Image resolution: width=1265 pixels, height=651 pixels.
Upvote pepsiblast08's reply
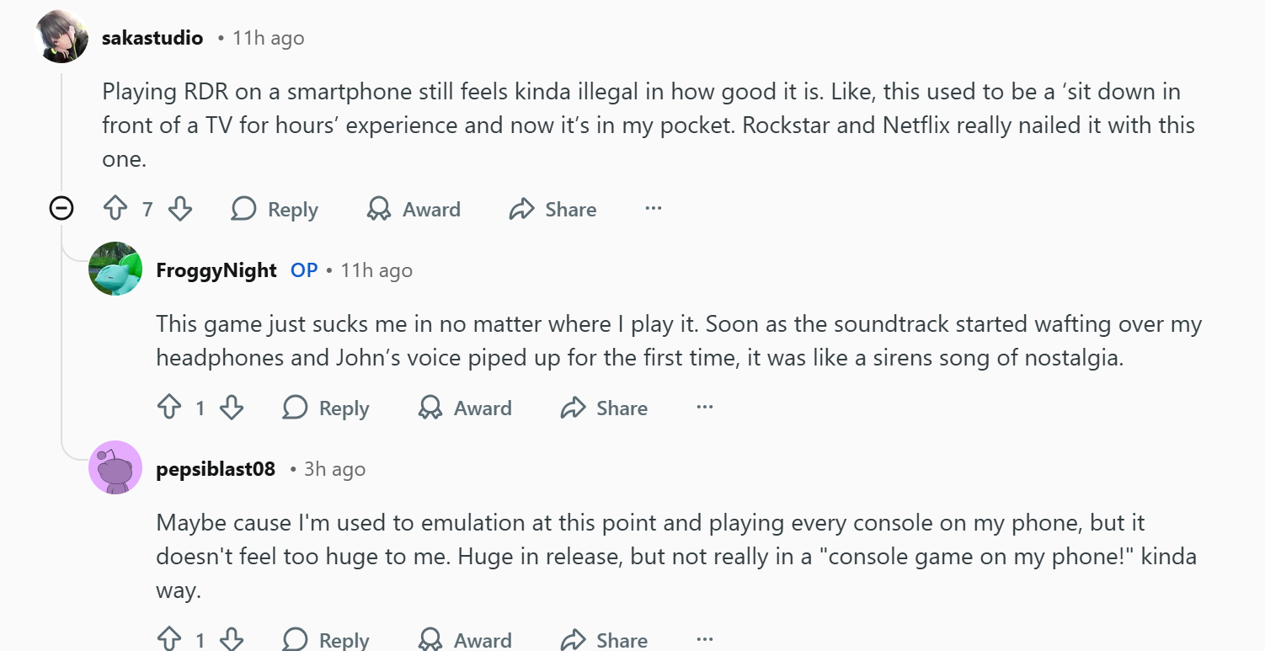click(x=169, y=639)
